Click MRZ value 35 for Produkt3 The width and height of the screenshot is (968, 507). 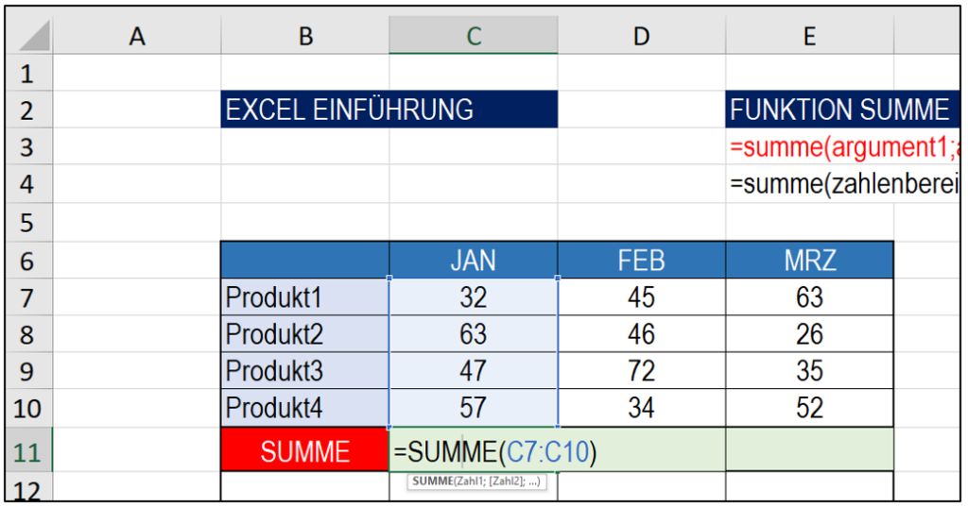tap(809, 371)
